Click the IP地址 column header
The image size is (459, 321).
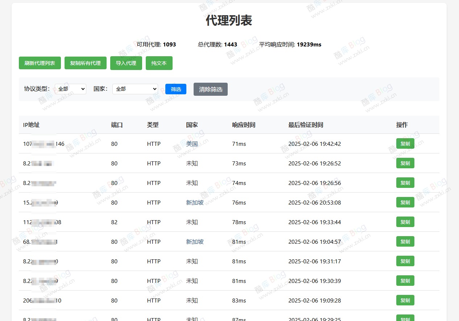point(31,125)
